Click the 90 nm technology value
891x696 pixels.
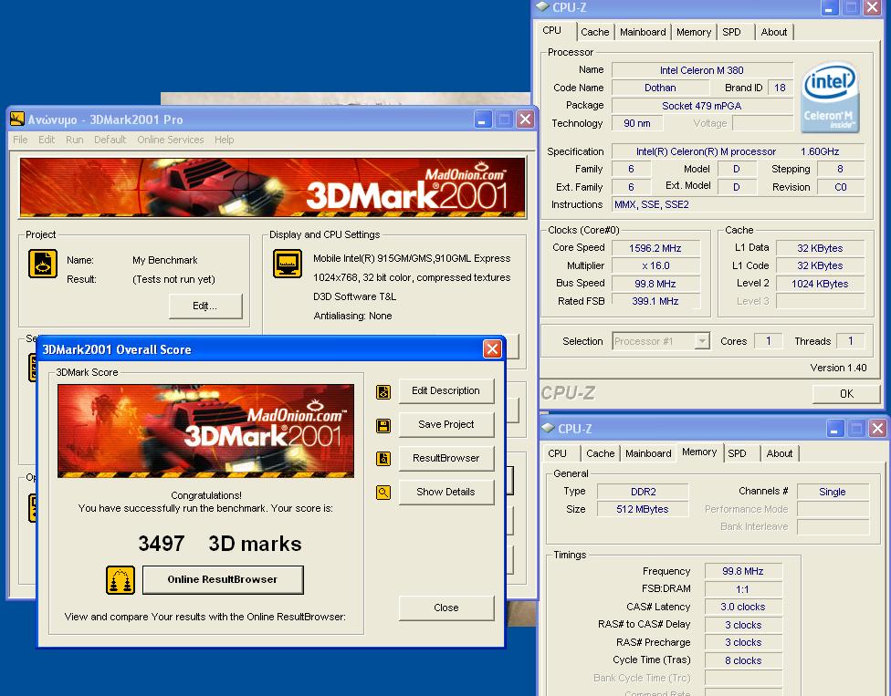click(x=637, y=123)
